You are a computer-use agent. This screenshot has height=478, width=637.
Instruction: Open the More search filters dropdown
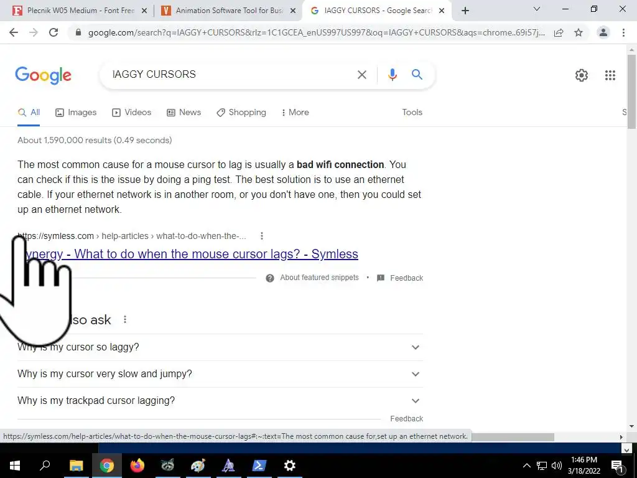[295, 113]
